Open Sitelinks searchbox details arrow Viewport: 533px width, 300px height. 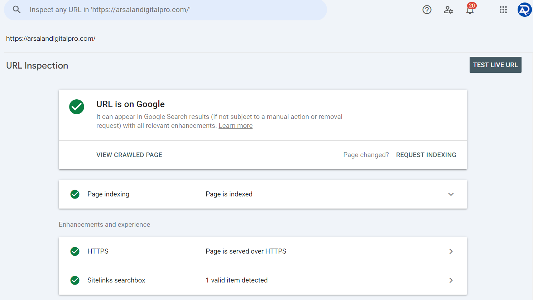tap(451, 280)
